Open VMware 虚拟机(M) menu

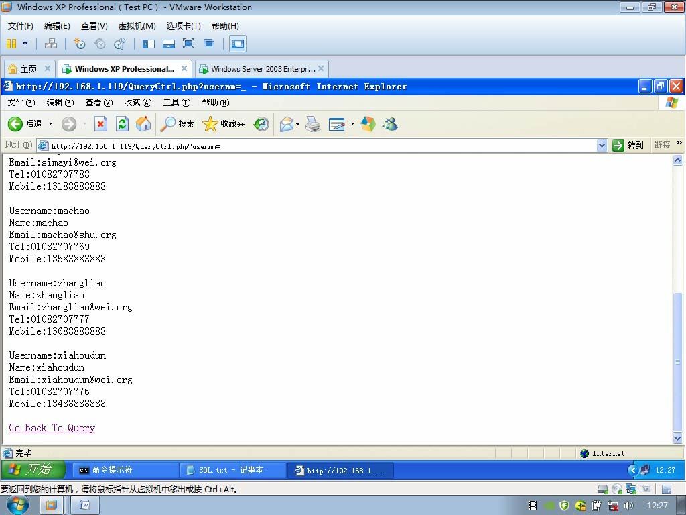[137, 26]
